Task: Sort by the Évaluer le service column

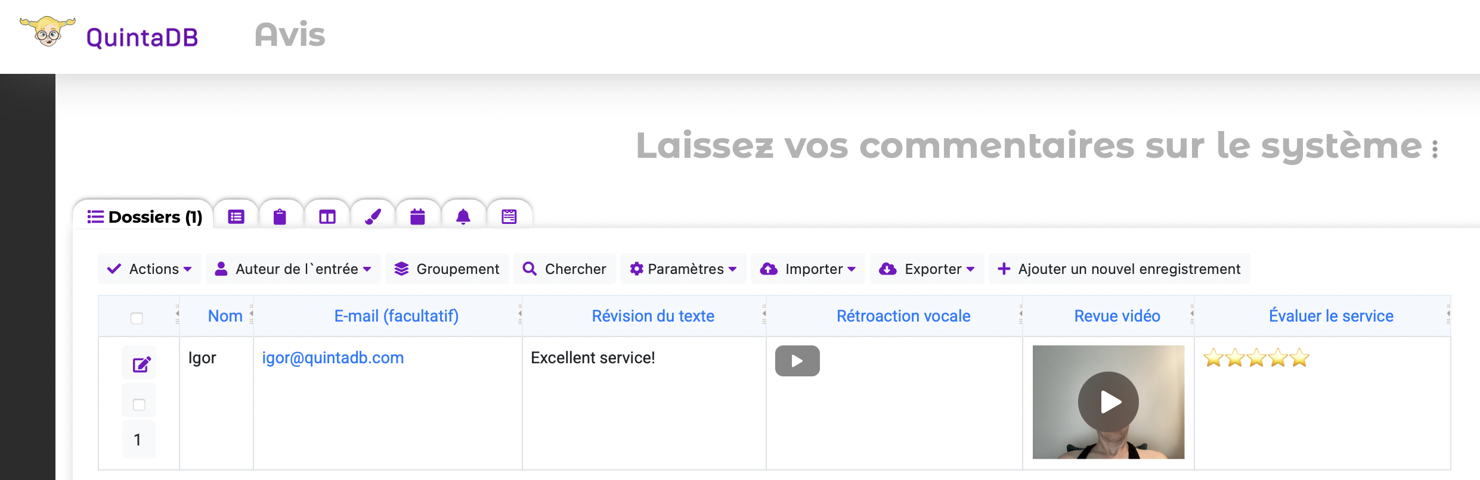Action: click(x=1330, y=316)
